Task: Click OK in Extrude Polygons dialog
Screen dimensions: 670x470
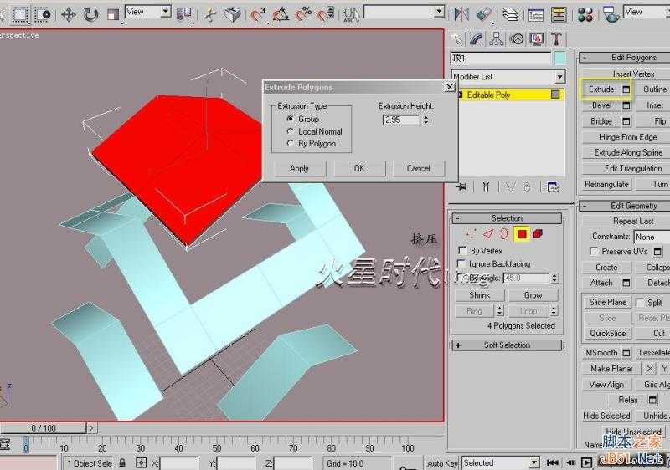Action: [359, 168]
